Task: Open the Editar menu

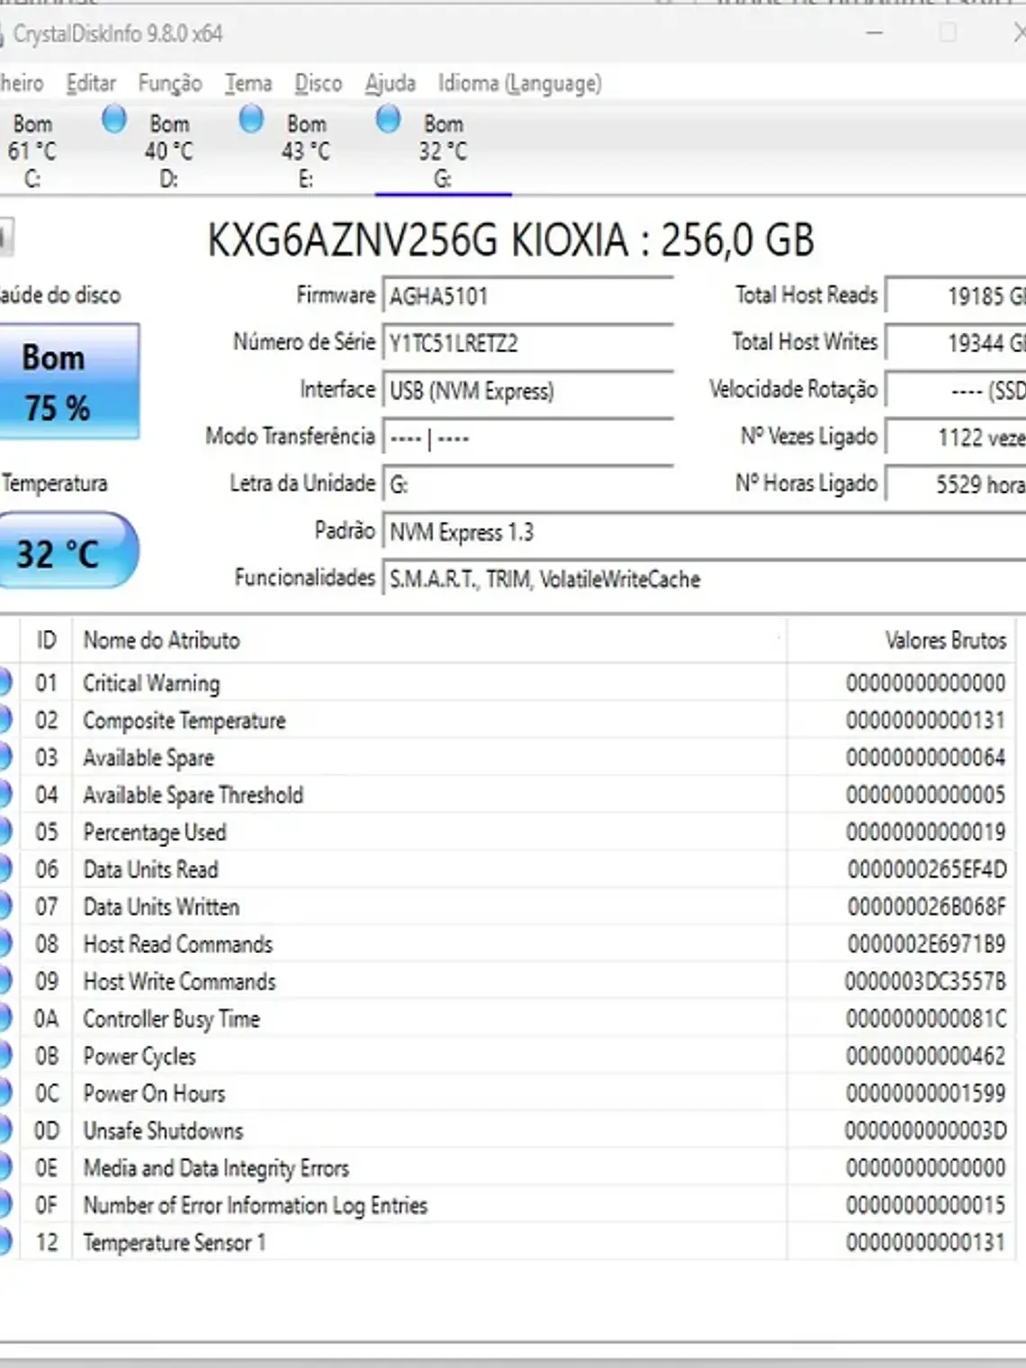Action: click(91, 84)
